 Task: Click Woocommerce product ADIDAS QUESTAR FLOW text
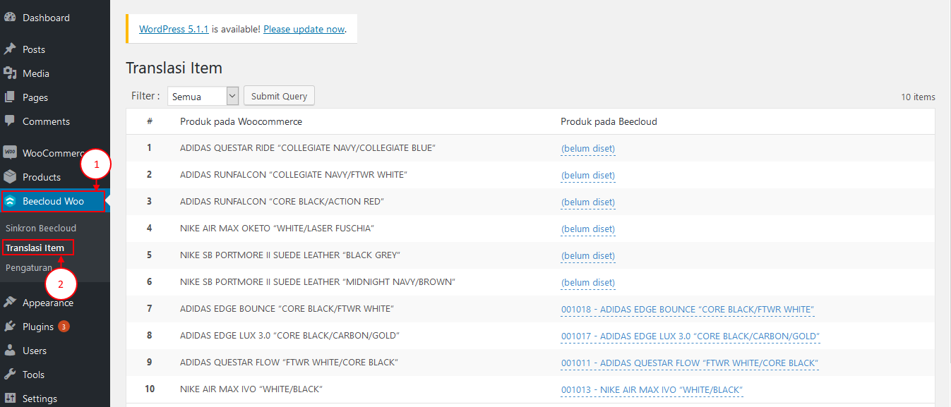coord(289,362)
